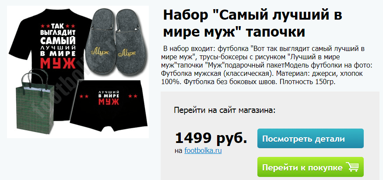Screen dimensions: 383x180
Task: Click the red stars left of boxers text
Action: click(x=84, y=97)
